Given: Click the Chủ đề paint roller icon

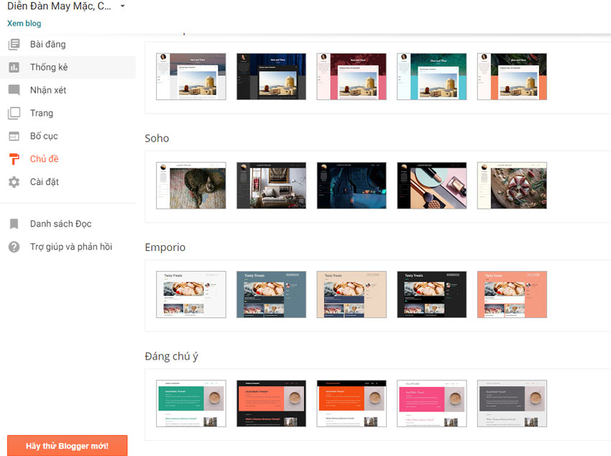Looking at the screenshot, I should point(14,159).
